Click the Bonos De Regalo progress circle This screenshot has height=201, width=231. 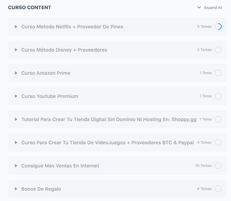click(218, 189)
